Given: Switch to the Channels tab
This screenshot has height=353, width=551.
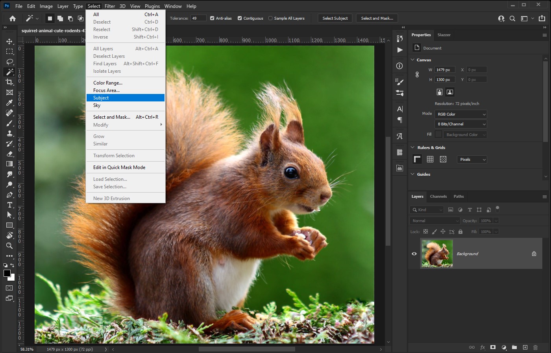Looking at the screenshot, I should coord(438,197).
